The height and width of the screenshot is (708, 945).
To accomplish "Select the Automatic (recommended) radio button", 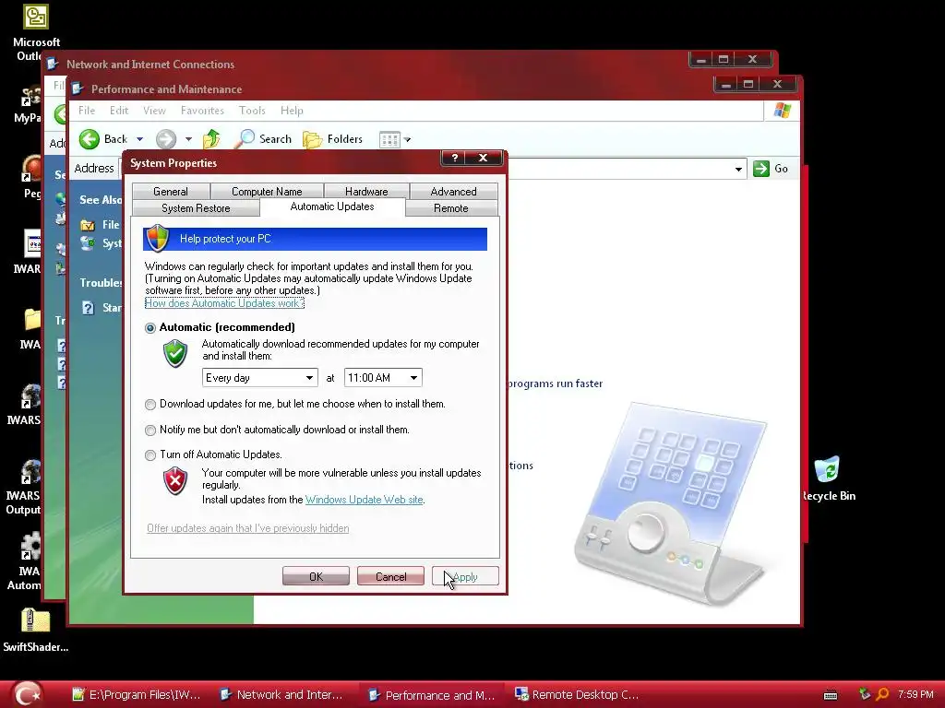I will point(150,328).
